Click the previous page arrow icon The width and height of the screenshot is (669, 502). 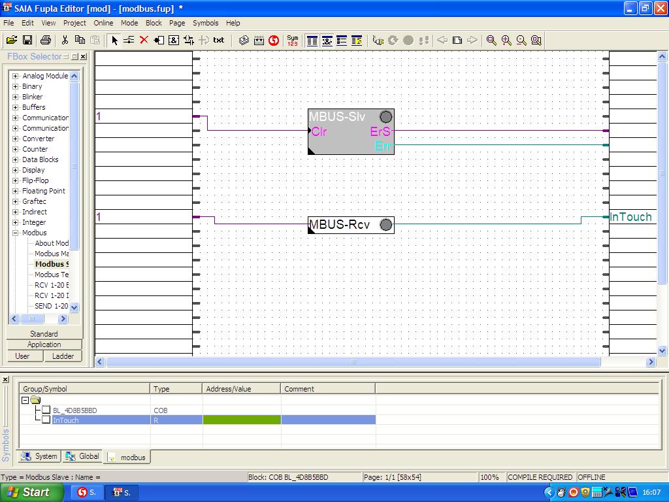(x=442, y=40)
